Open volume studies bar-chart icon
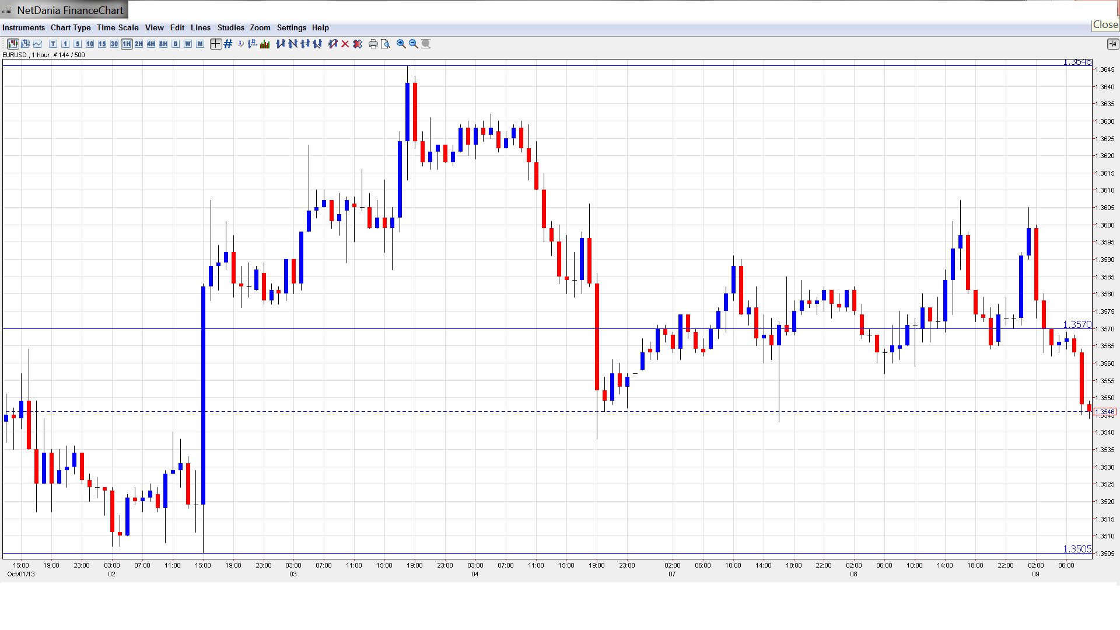Image resolution: width=1120 pixels, height=630 pixels. 265,44
